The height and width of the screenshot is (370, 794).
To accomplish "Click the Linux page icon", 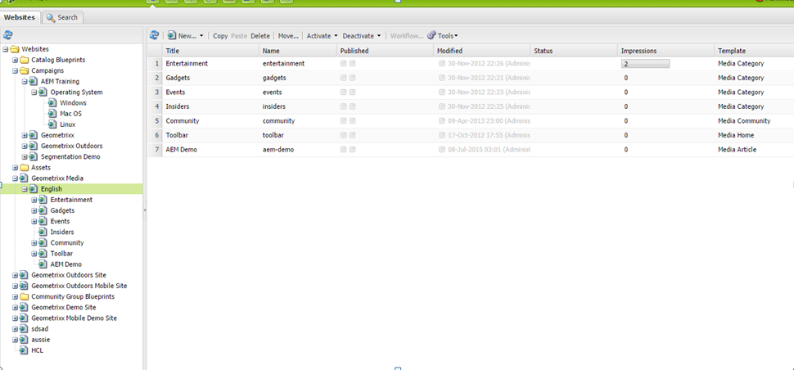I will [x=52, y=124].
